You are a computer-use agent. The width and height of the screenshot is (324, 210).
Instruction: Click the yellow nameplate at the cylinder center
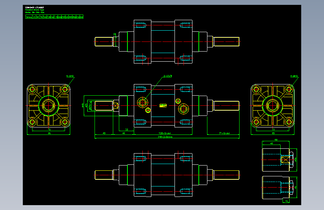click(163, 106)
